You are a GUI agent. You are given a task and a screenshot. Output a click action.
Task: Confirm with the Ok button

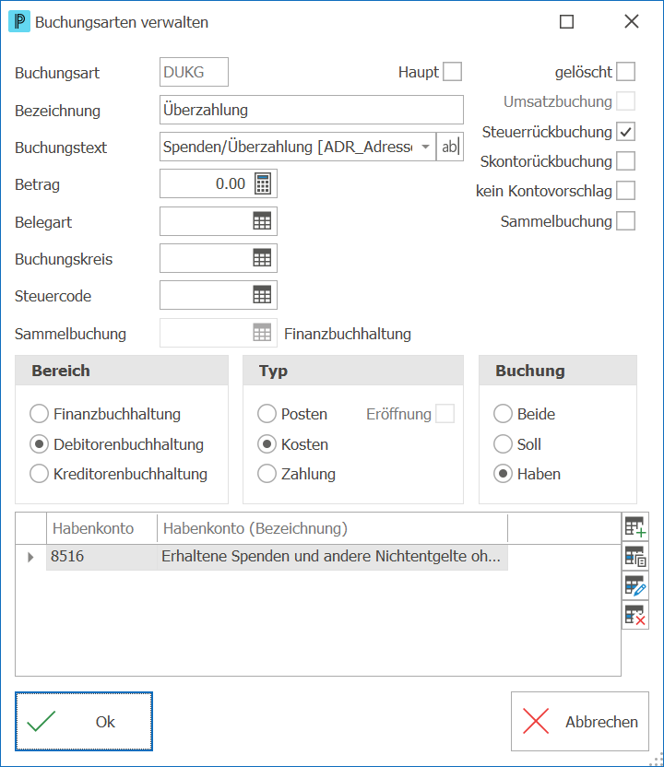point(84,721)
